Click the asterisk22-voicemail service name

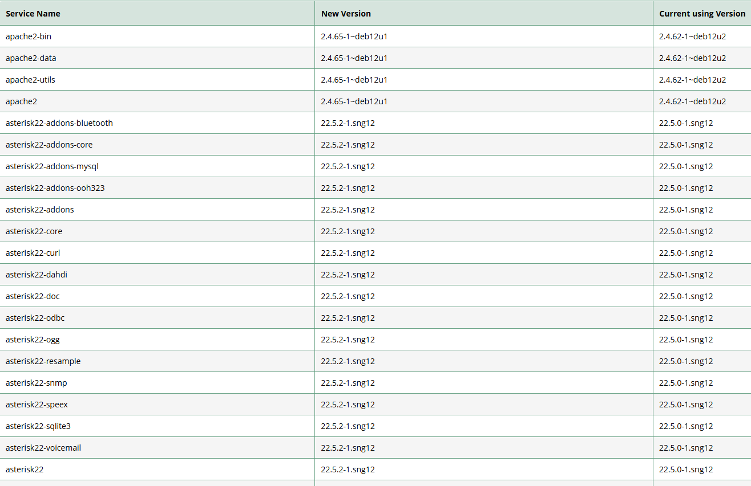43,448
